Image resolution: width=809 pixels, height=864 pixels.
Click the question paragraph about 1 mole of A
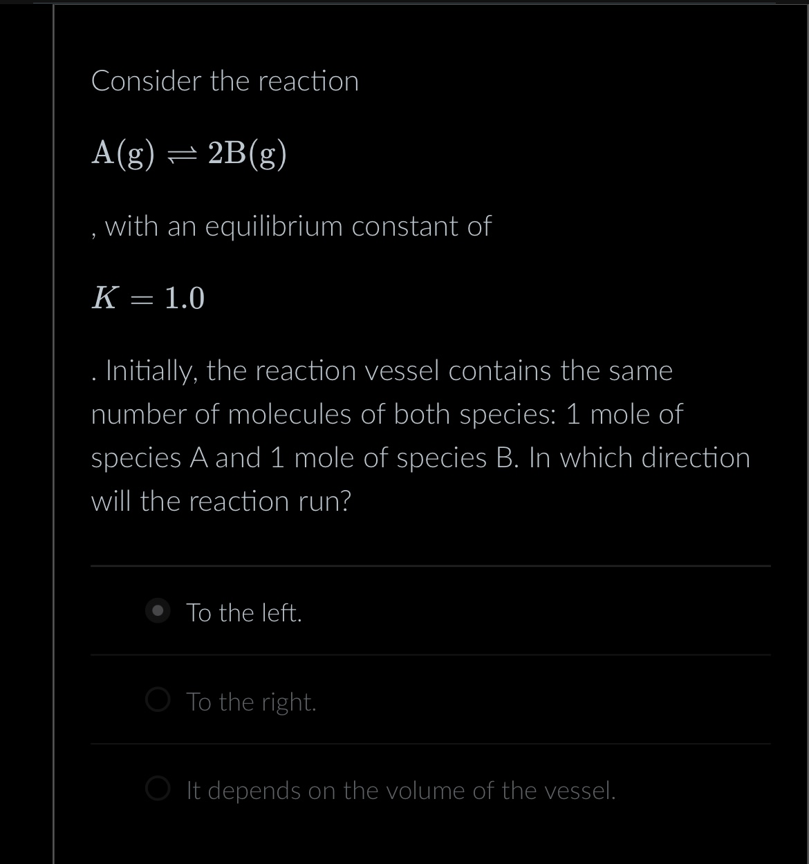pyautogui.click(x=420, y=435)
